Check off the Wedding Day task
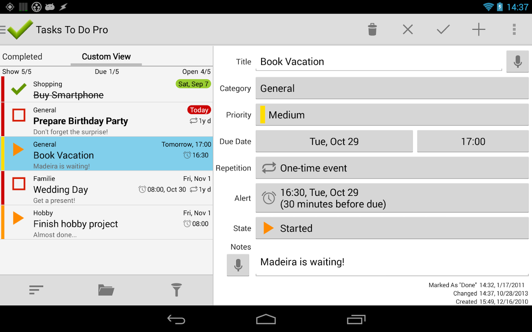The image size is (532, 332). coord(19,184)
